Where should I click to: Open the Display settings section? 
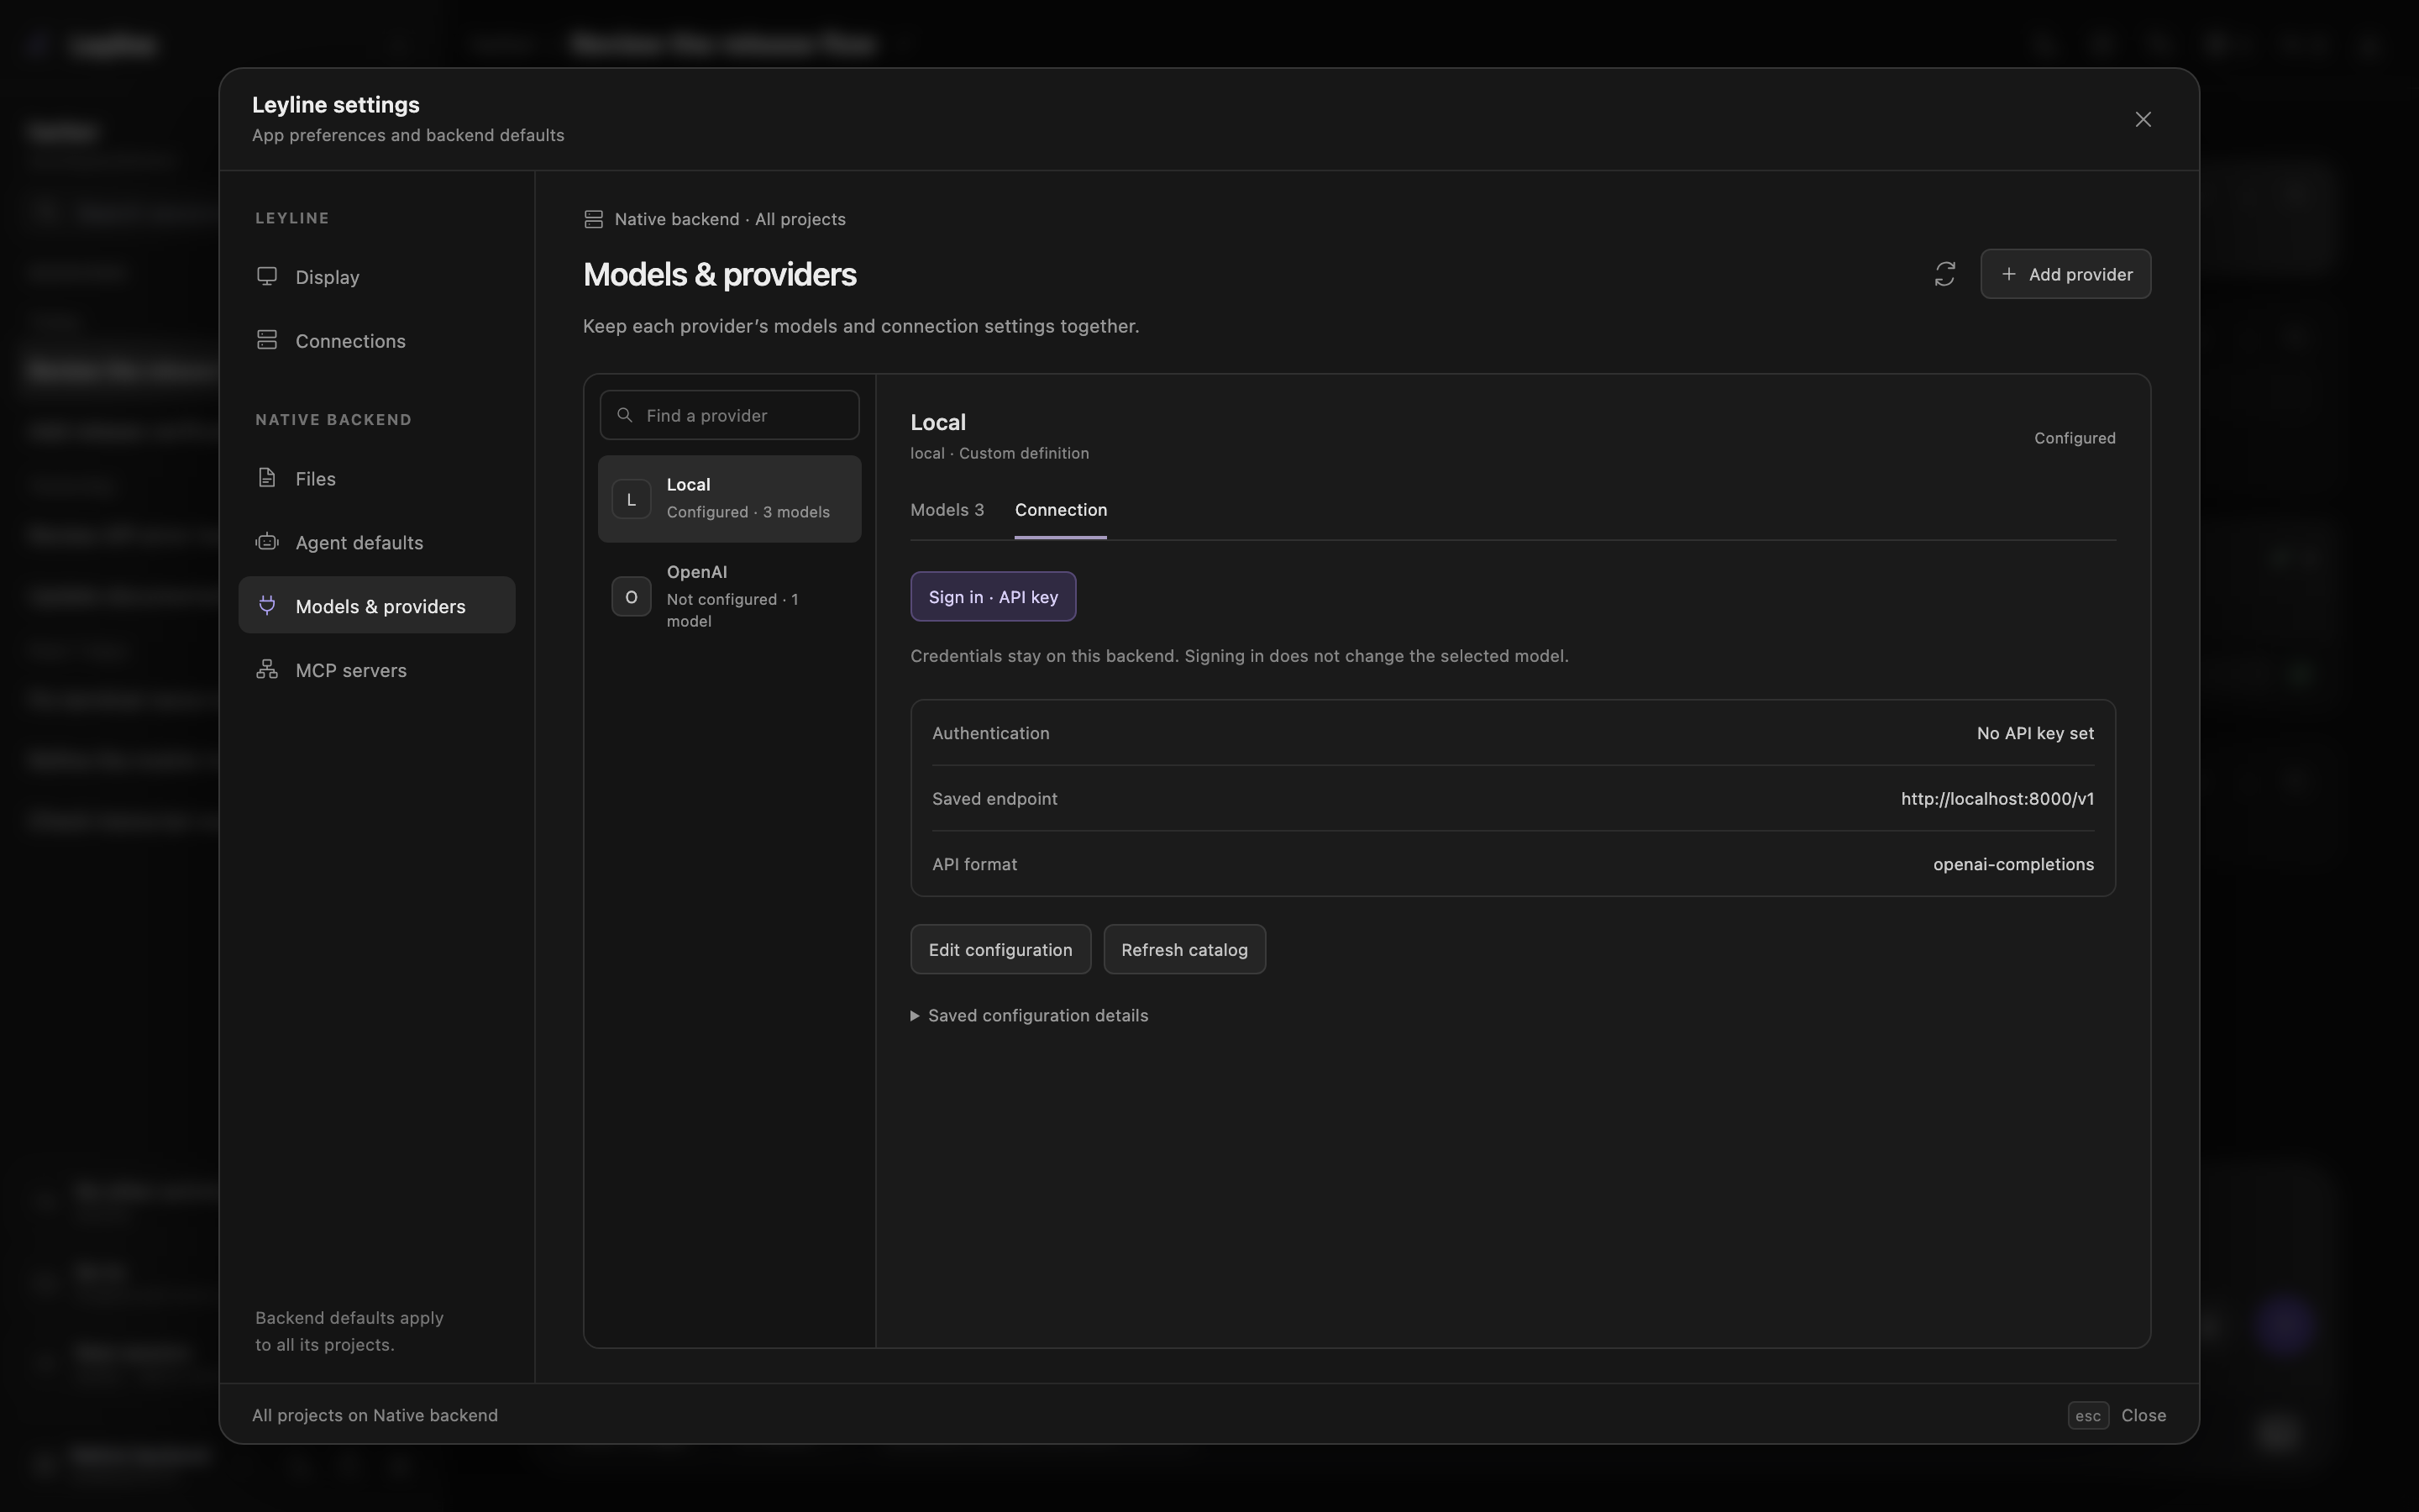375,277
